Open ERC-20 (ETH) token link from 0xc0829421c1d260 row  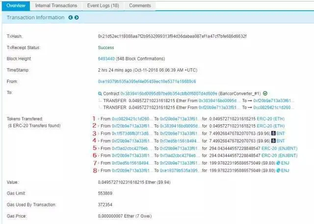[x=270, y=119]
